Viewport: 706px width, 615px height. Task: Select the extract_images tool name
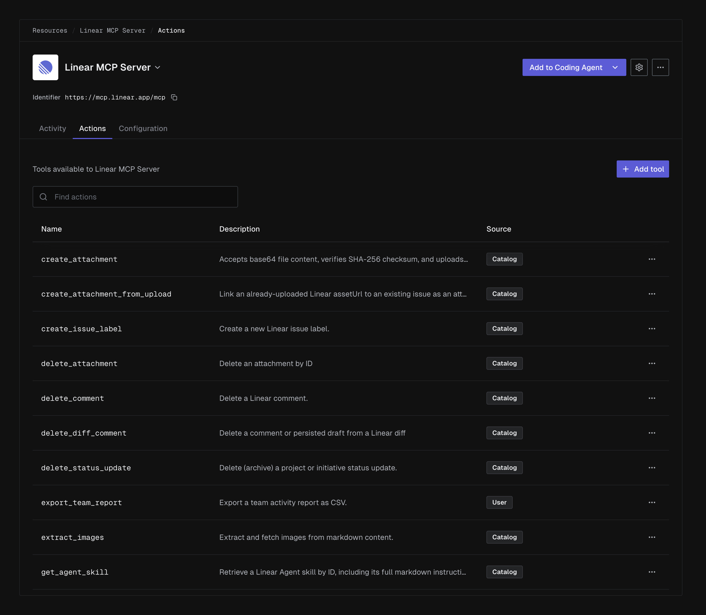72,537
